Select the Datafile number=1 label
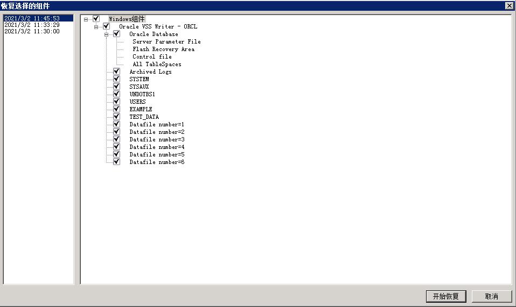The width and height of the screenshot is (516, 307). click(157, 124)
